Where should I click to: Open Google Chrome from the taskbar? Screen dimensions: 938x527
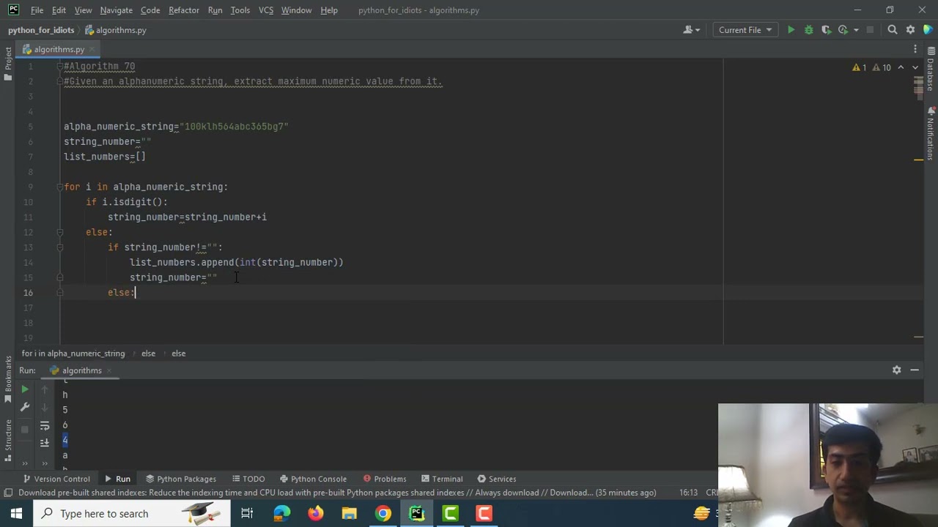[x=383, y=514]
